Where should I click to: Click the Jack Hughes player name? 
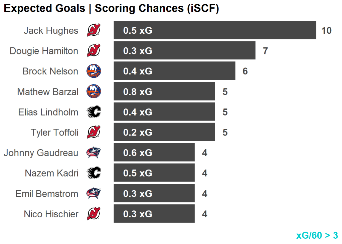click(51, 31)
